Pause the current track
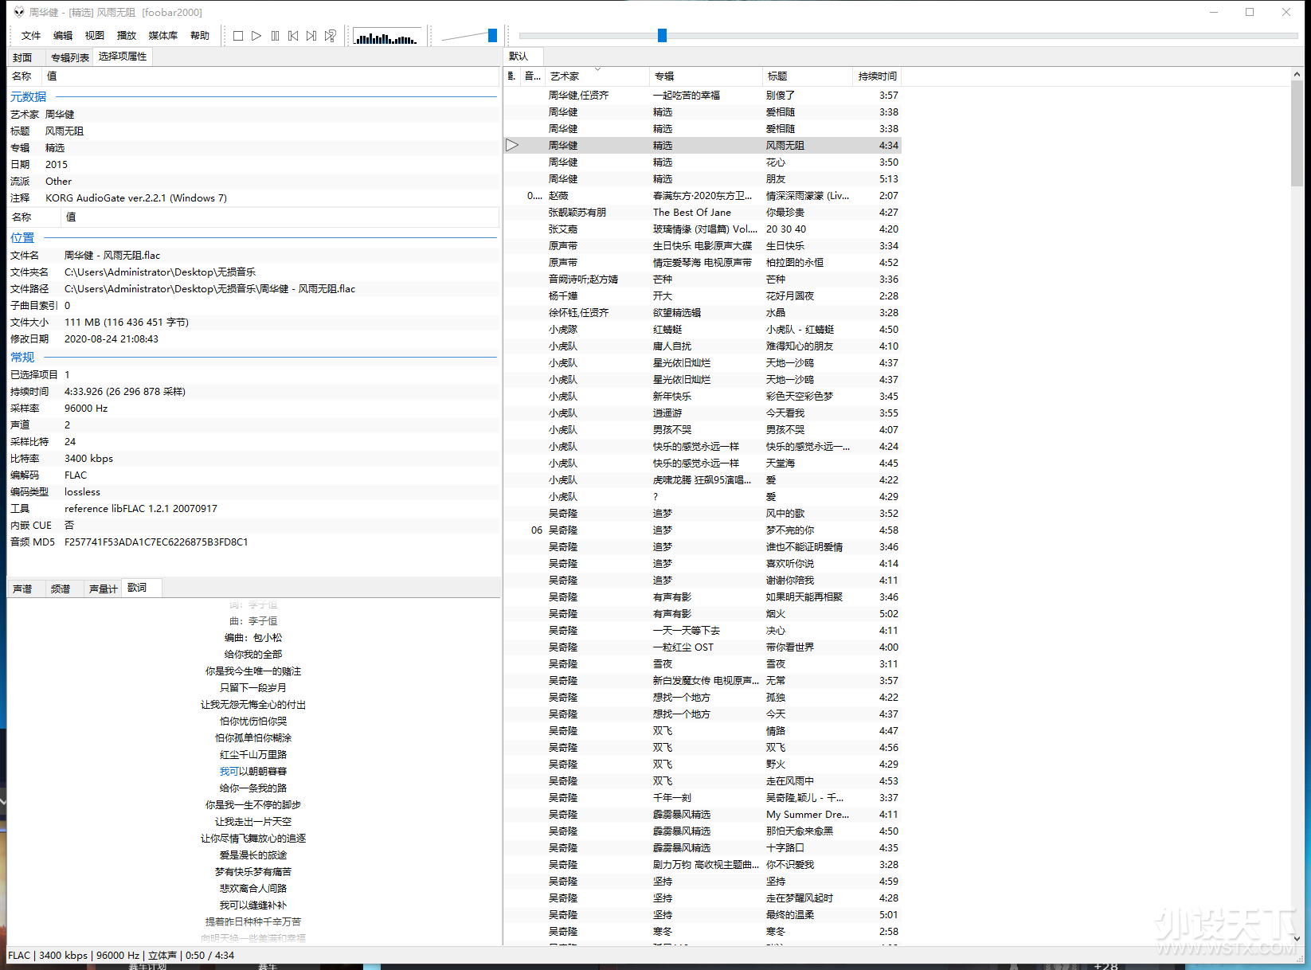Viewport: 1311px width, 970px height. pos(275,36)
